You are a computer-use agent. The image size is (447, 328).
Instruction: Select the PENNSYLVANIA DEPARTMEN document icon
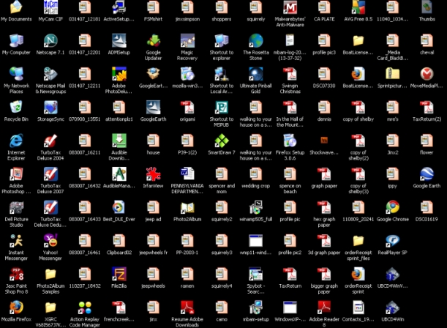coord(187,174)
